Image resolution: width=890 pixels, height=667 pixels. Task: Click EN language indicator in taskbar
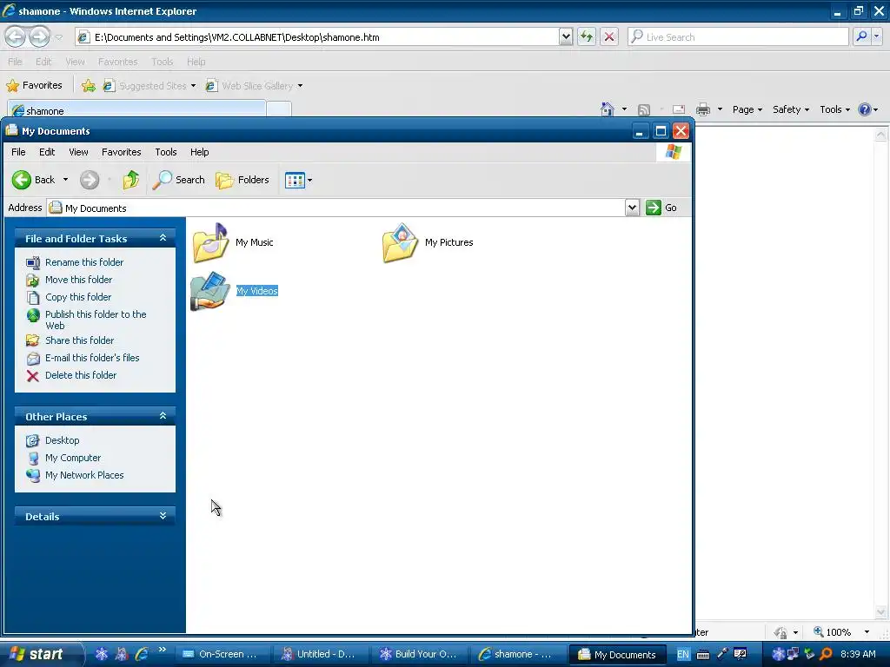coord(683,655)
